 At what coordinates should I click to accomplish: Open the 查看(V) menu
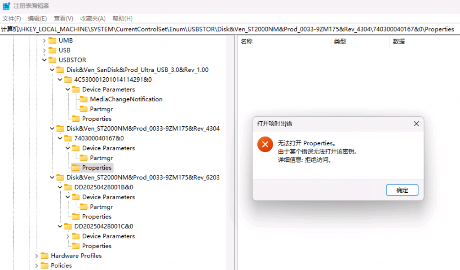[x=63, y=18]
